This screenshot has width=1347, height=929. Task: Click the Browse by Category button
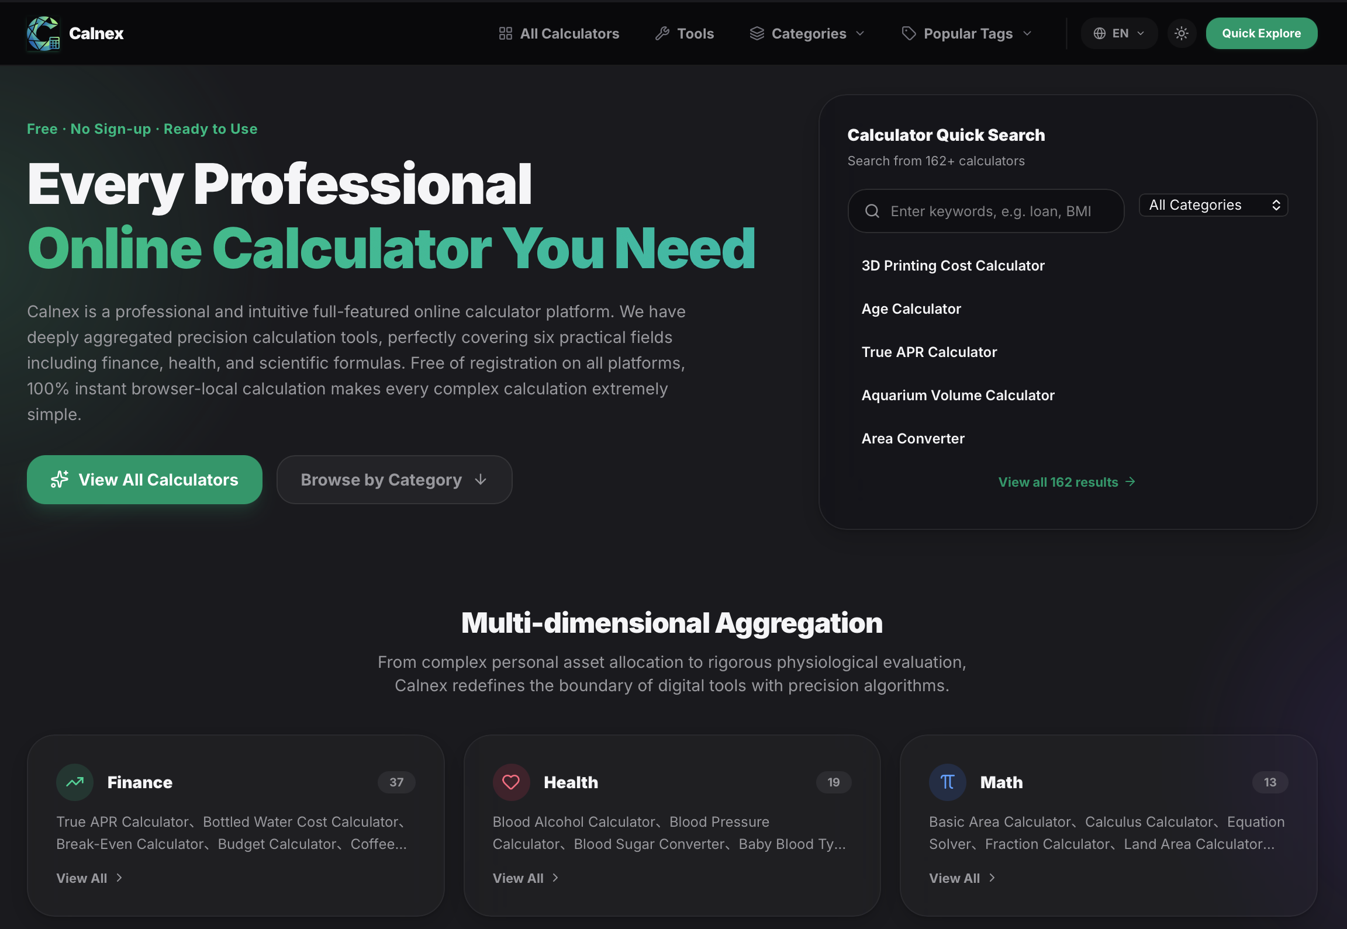pyautogui.click(x=395, y=480)
